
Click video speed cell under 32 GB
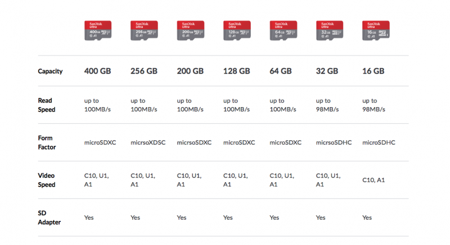[328, 180]
